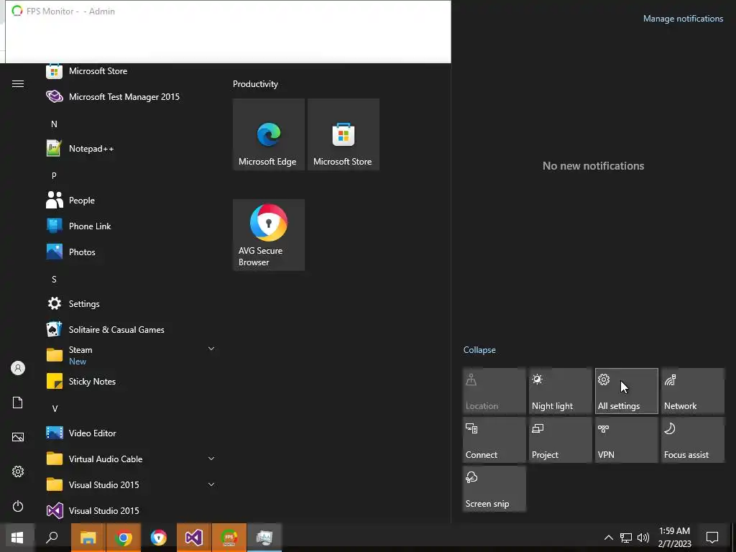Screen dimensions: 736x552
Task: Click the FPS Monitor window title bar
Action: pyautogui.click(x=228, y=11)
